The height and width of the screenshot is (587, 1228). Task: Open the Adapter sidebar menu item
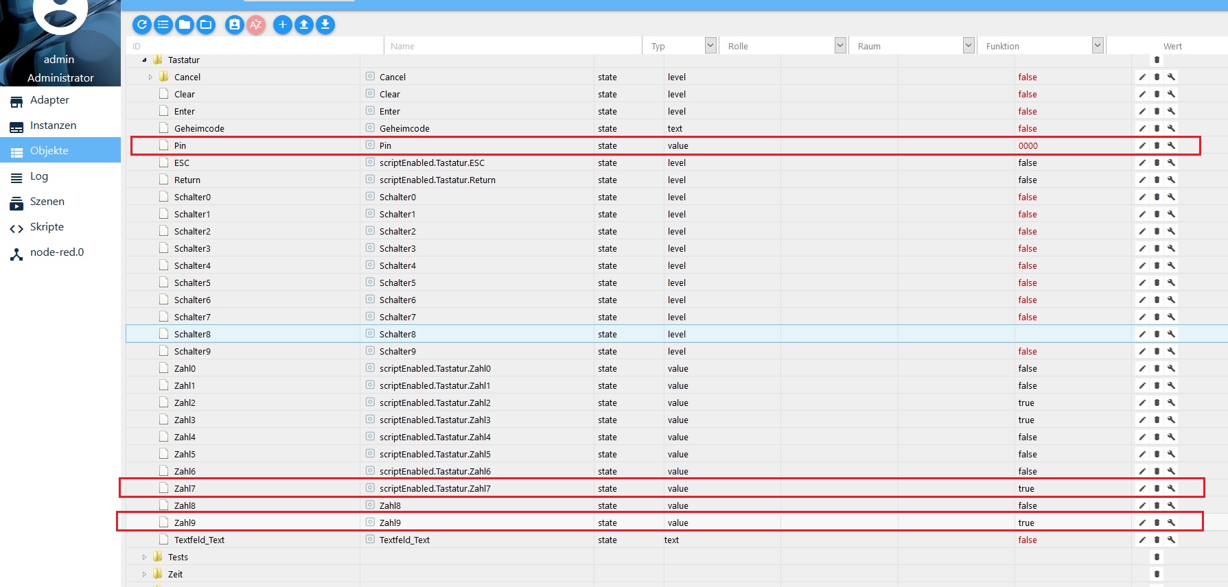click(60, 100)
